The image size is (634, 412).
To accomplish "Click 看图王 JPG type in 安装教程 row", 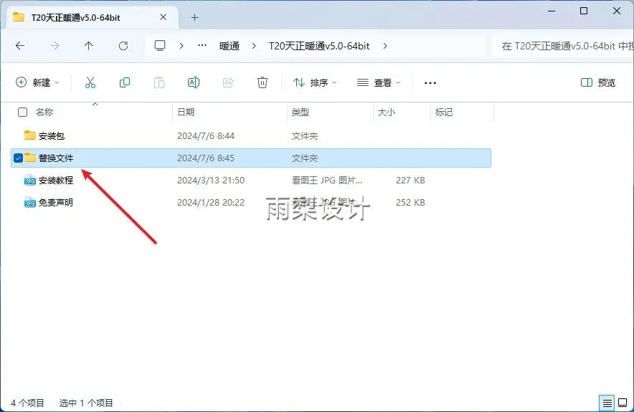I will point(327,180).
